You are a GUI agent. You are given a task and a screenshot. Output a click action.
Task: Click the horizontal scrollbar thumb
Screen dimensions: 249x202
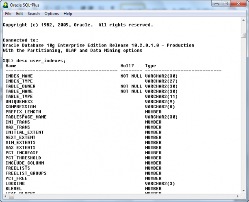11,196
